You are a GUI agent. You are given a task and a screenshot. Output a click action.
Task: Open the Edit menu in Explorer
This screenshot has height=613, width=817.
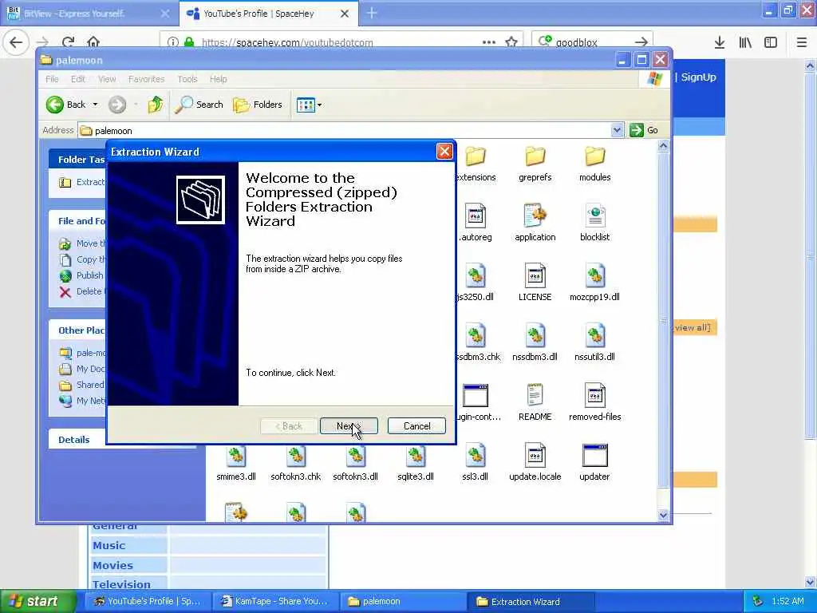point(78,79)
